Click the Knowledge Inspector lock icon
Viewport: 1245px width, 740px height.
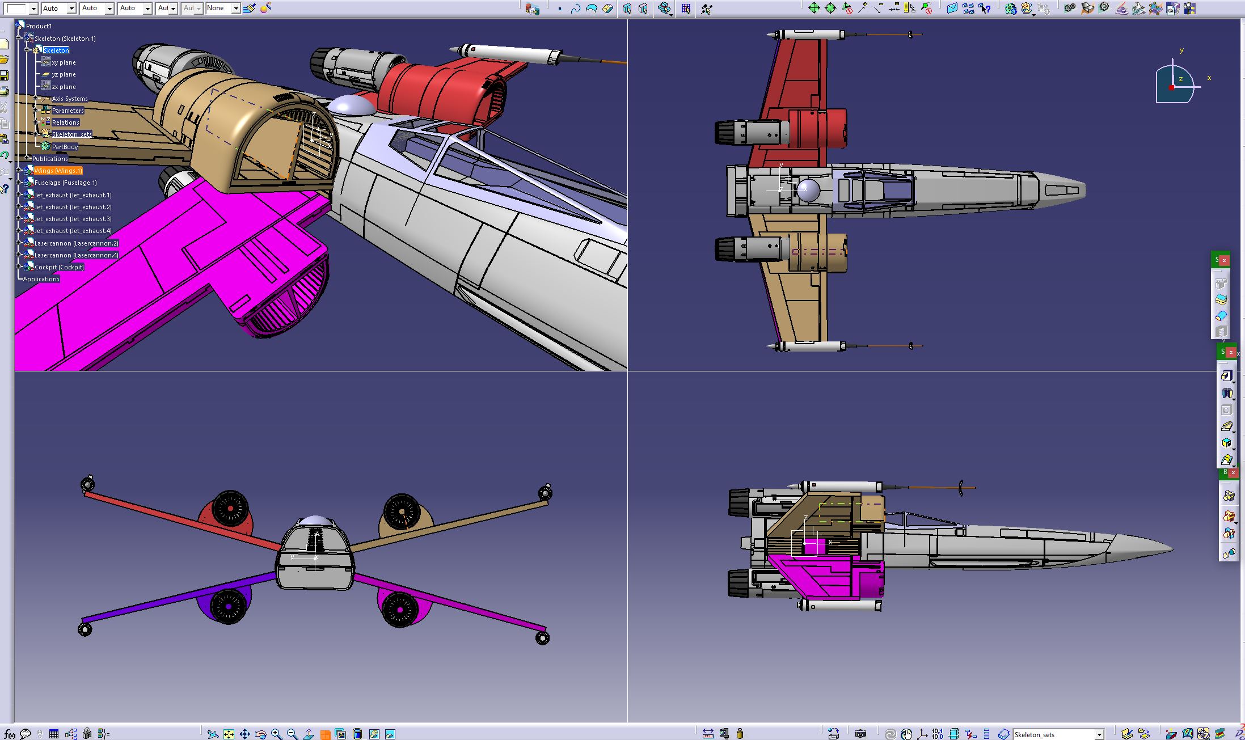(87, 734)
